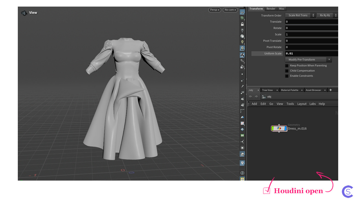Click the obj clapperboard path icon

pos(264,97)
